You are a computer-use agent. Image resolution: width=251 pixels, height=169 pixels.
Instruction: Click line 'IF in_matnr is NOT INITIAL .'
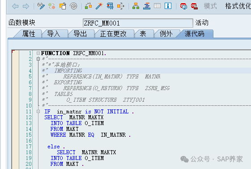pyautogui.click(x=89, y=112)
